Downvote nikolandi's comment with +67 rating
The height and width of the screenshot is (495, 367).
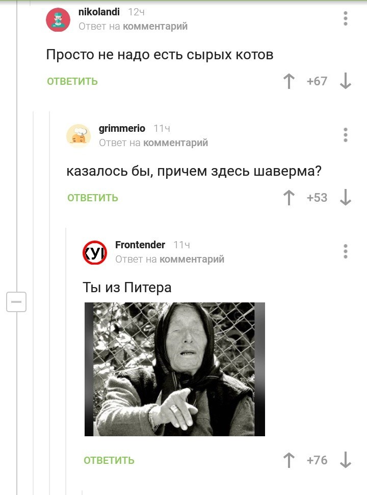(346, 81)
